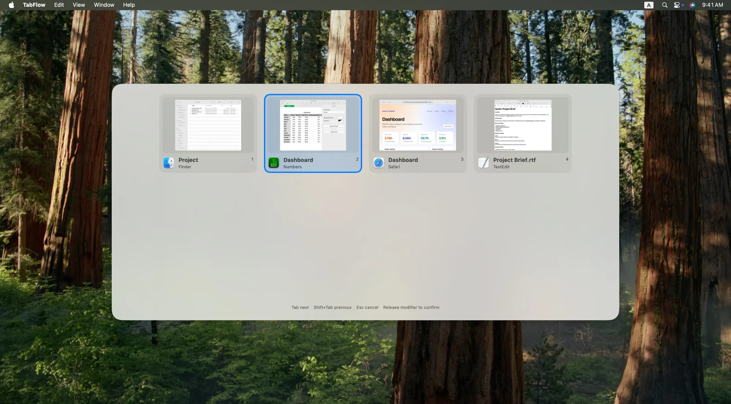Open the View menu
This screenshot has width=731, height=404.
[x=79, y=5]
